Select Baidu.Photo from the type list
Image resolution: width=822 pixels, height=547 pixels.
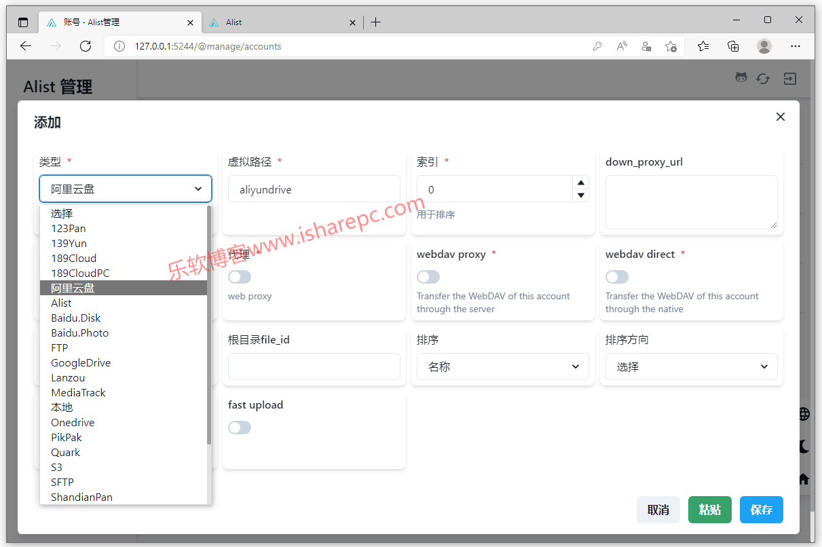tap(124, 333)
